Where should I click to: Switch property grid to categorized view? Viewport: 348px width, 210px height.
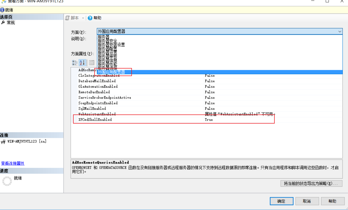click(75, 63)
